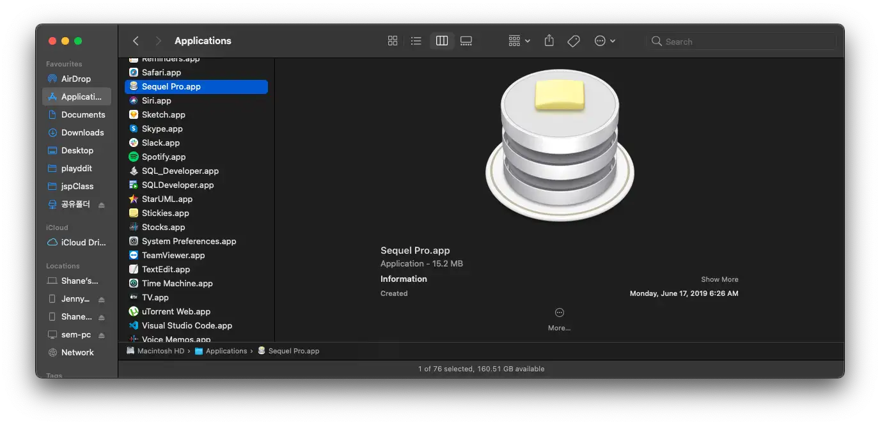Click the Sketch app icon
The height and width of the screenshot is (425, 880).
134,114
